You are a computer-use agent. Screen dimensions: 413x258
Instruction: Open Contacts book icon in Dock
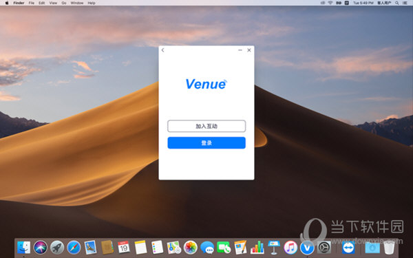coord(107,248)
